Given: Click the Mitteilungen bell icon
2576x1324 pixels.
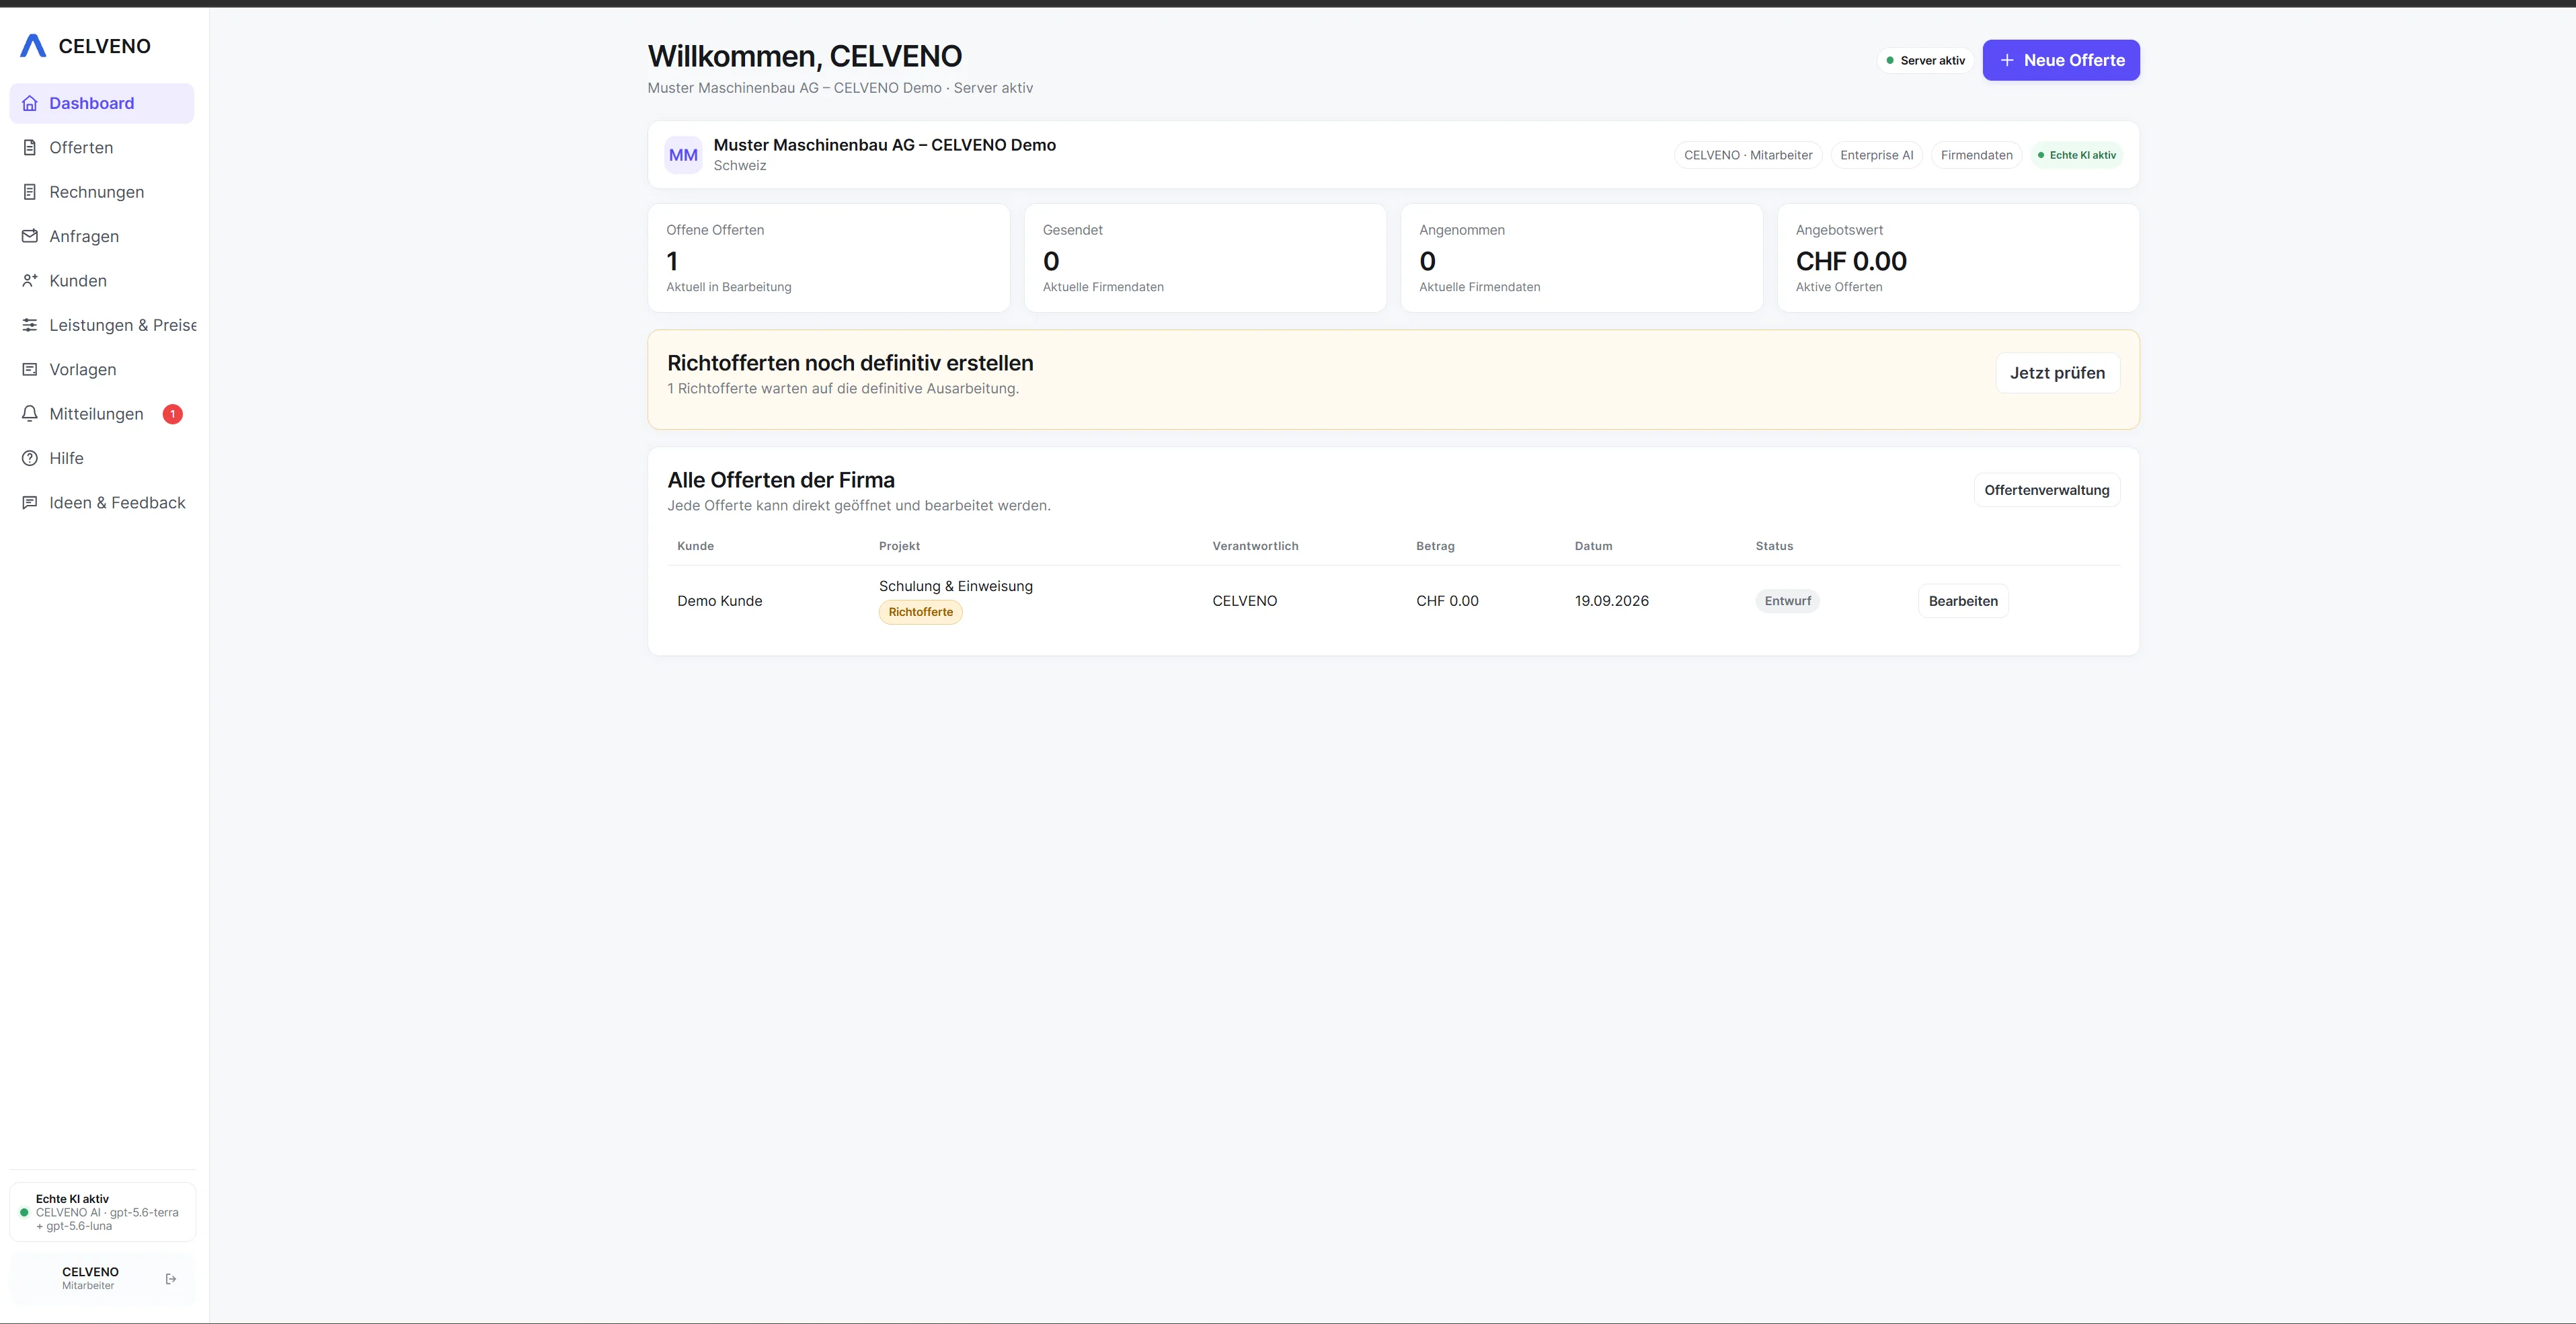Looking at the screenshot, I should pyautogui.click(x=30, y=414).
